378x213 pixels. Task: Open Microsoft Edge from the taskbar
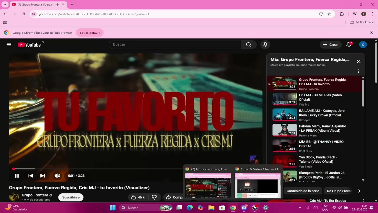[x=190, y=208]
